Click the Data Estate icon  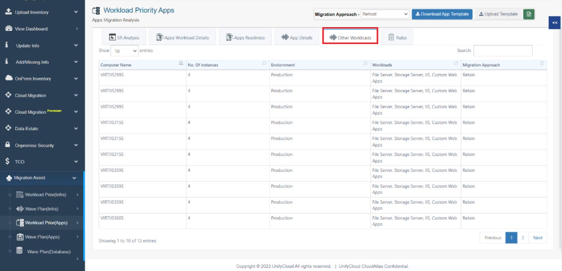pyautogui.click(x=8, y=128)
